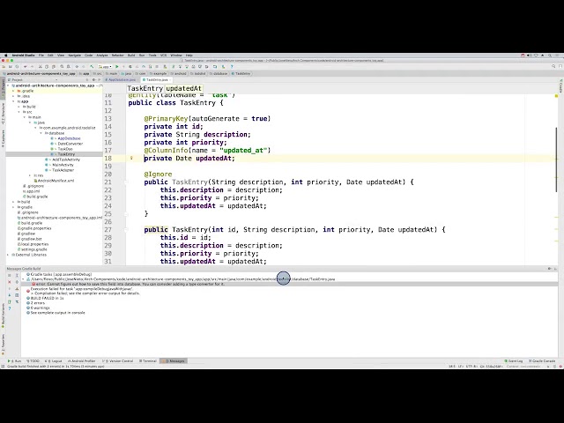The width and height of the screenshot is (564, 423).
Task: Select AddTaskActivity in the project tree
Action: click(66, 160)
